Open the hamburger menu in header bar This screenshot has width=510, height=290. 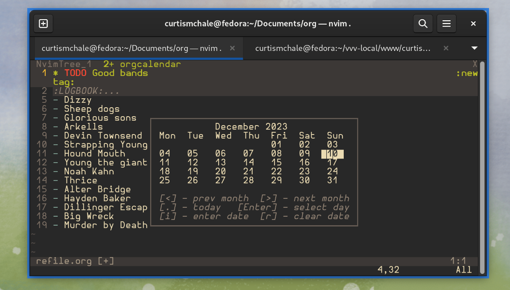[x=446, y=24]
